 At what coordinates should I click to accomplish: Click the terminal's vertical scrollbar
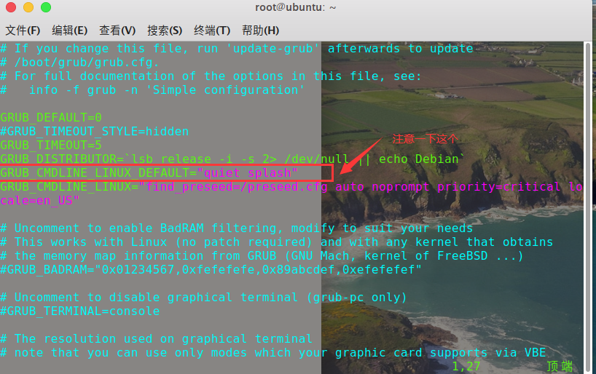pyautogui.click(x=588, y=207)
